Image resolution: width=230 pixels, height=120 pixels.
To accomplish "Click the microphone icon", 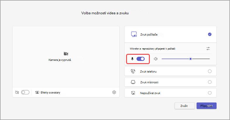I will pyautogui.click(x=132, y=59).
